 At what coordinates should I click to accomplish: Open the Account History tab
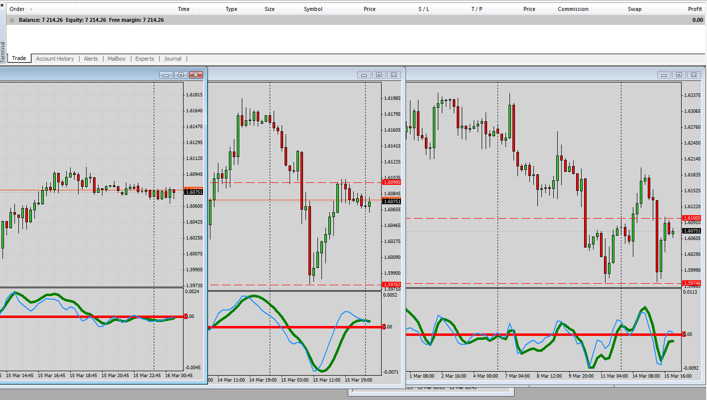(55, 59)
